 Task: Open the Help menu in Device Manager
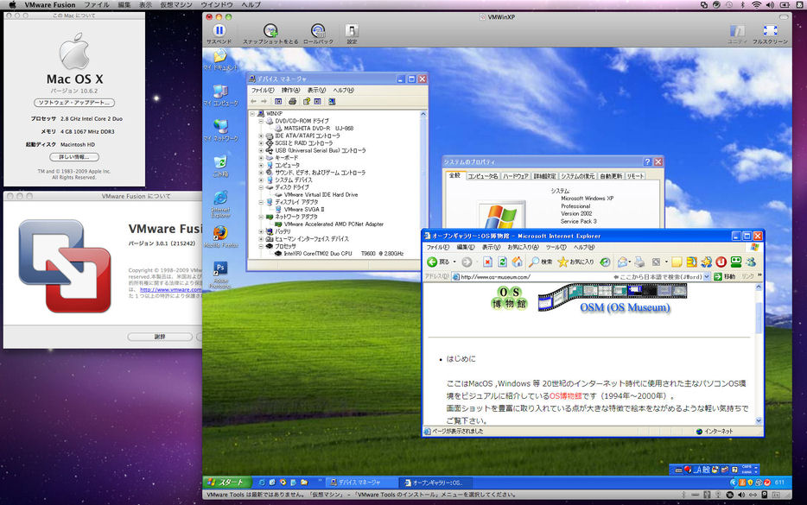(x=343, y=91)
